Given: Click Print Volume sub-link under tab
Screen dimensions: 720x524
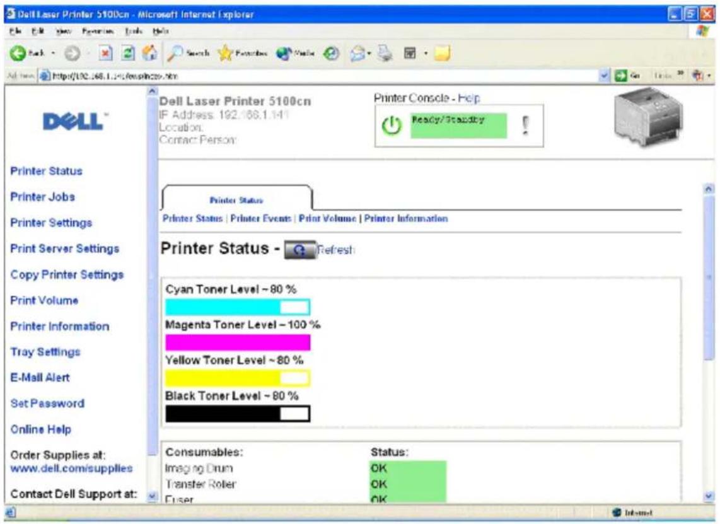Looking at the screenshot, I should [327, 219].
